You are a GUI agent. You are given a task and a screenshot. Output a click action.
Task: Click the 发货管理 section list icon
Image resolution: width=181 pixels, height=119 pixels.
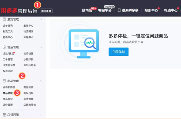point(4,19)
